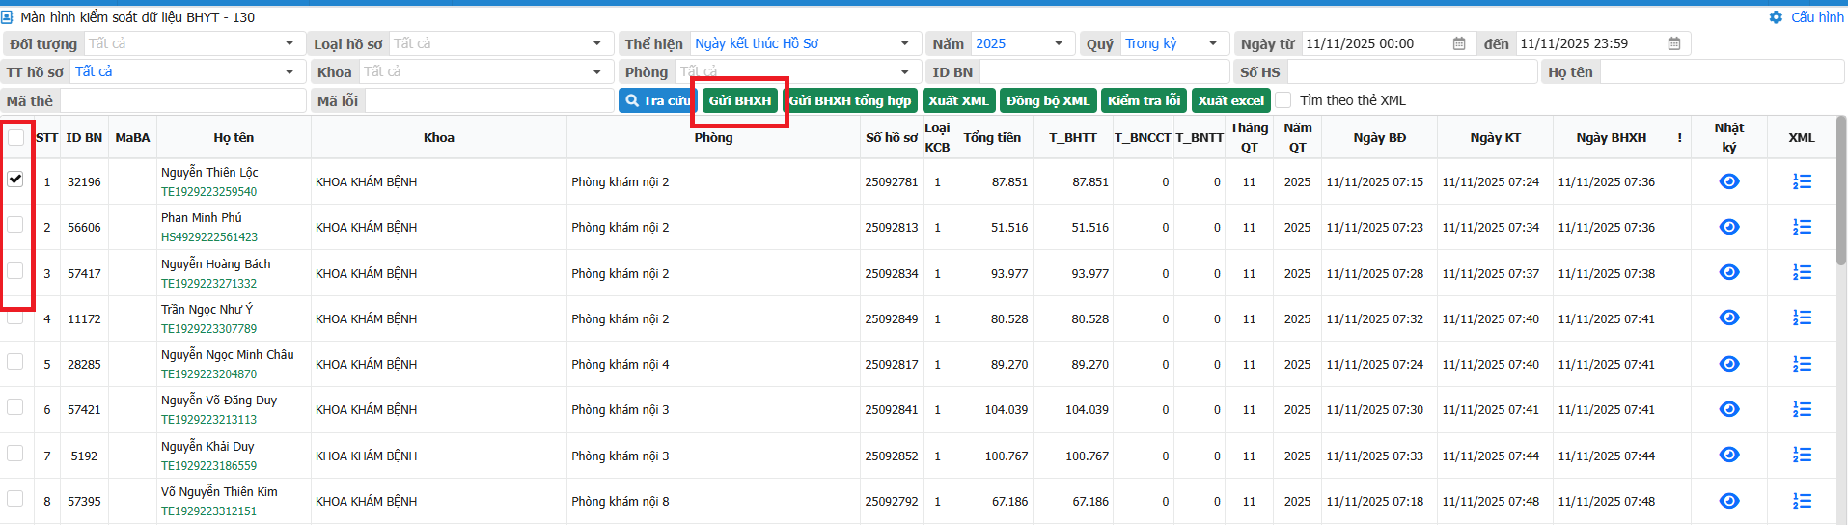
Task: Expand the Quý dropdown
Action: tap(1212, 43)
